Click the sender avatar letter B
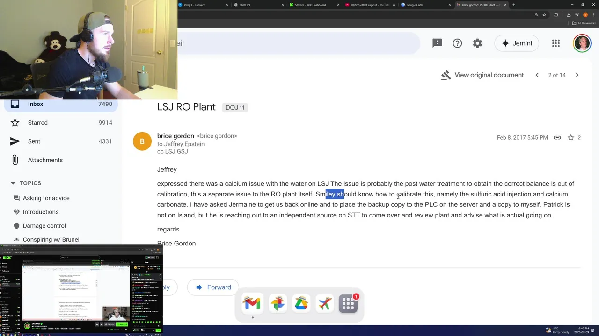The image size is (599, 336). tap(142, 141)
